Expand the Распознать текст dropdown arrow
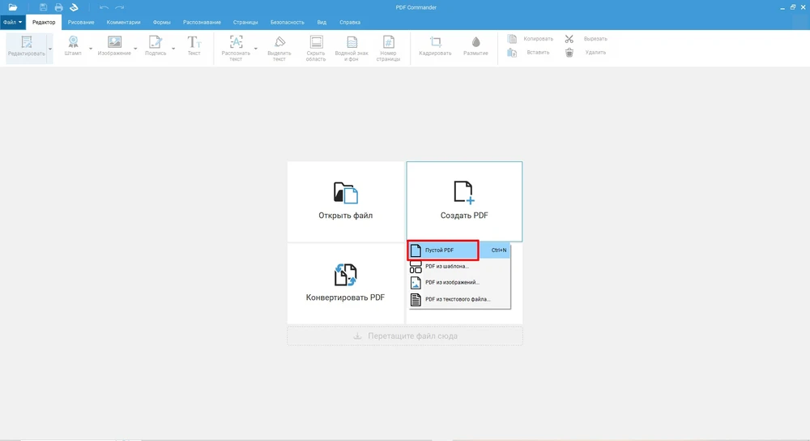810x441 pixels. tap(256, 49)
